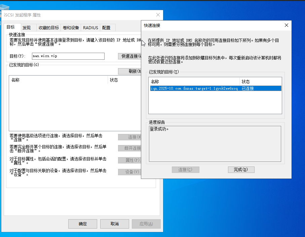Viewport: 305px width, 237px height.
Task: Click the 目标 input field containing nas.wizs.vip
Action: 68,56
